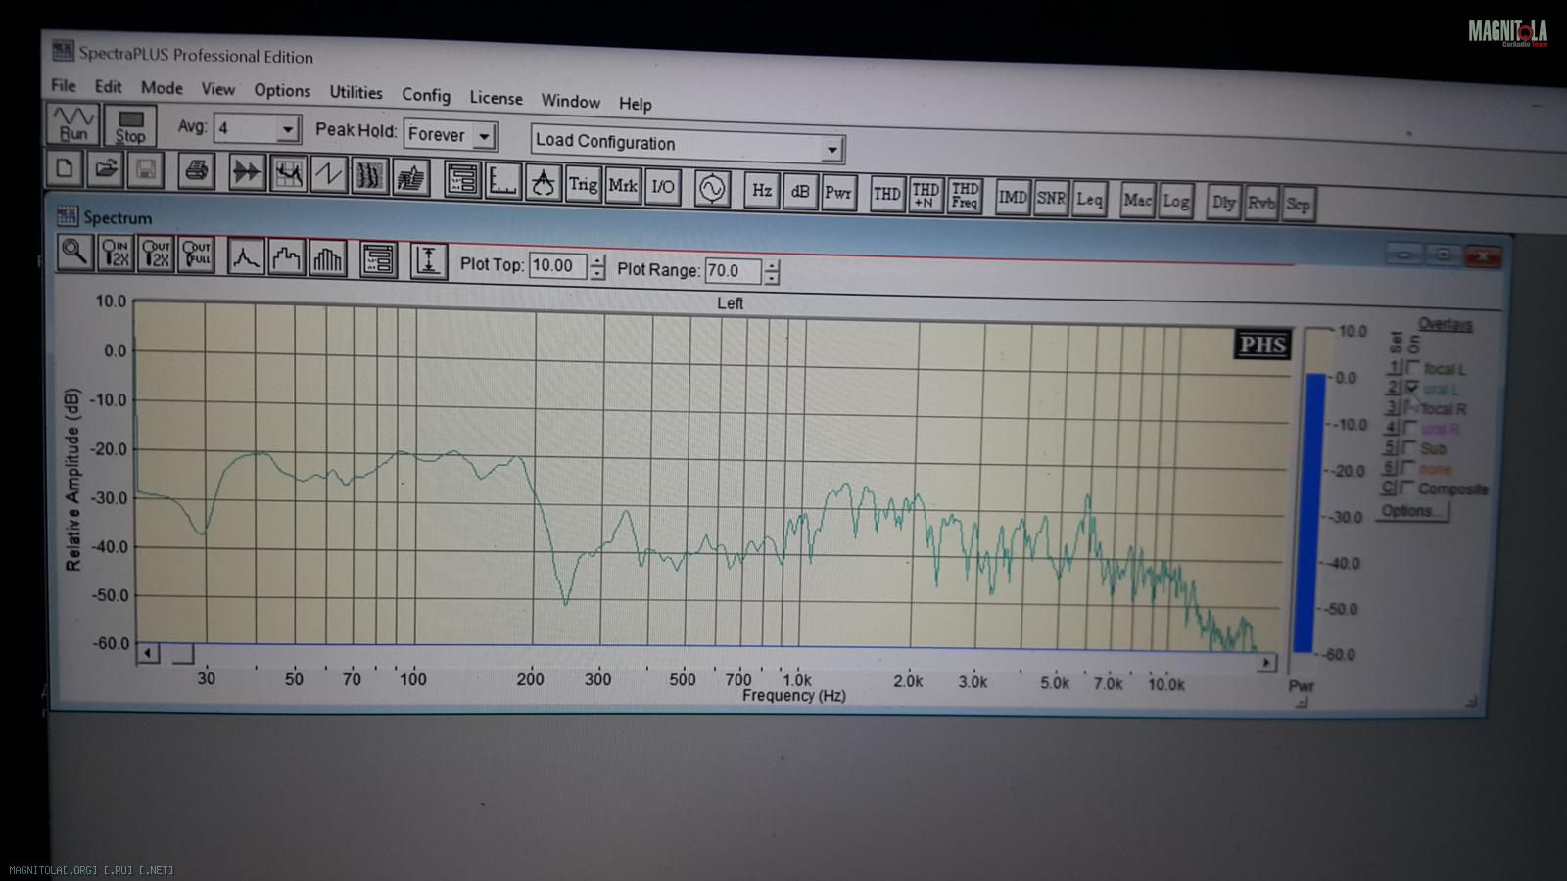Click the Zoom Out Full icon
The height and width of the screenshot is (881, 1567).
(x=196, y=255)
